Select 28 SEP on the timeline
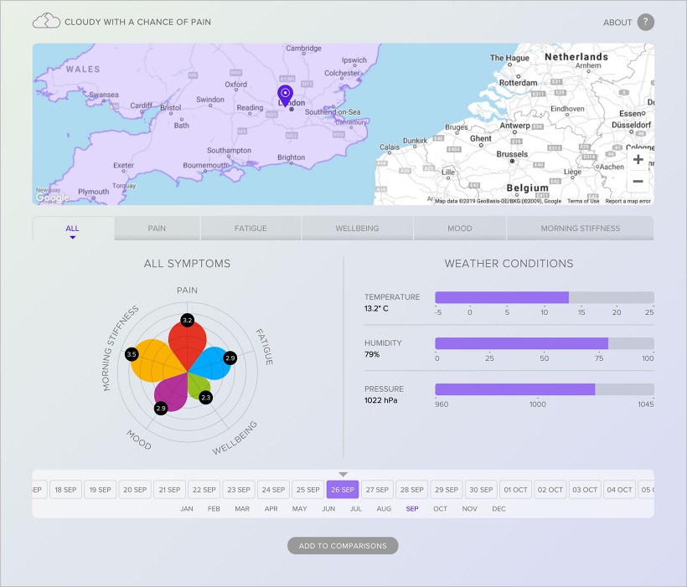This screenshot has width=687, height=587. pyautogui.click(x=412, y=490)
